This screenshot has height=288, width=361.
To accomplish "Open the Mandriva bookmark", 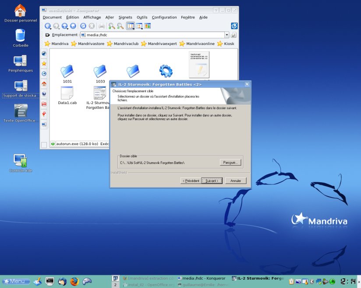I will click(57, 44).
